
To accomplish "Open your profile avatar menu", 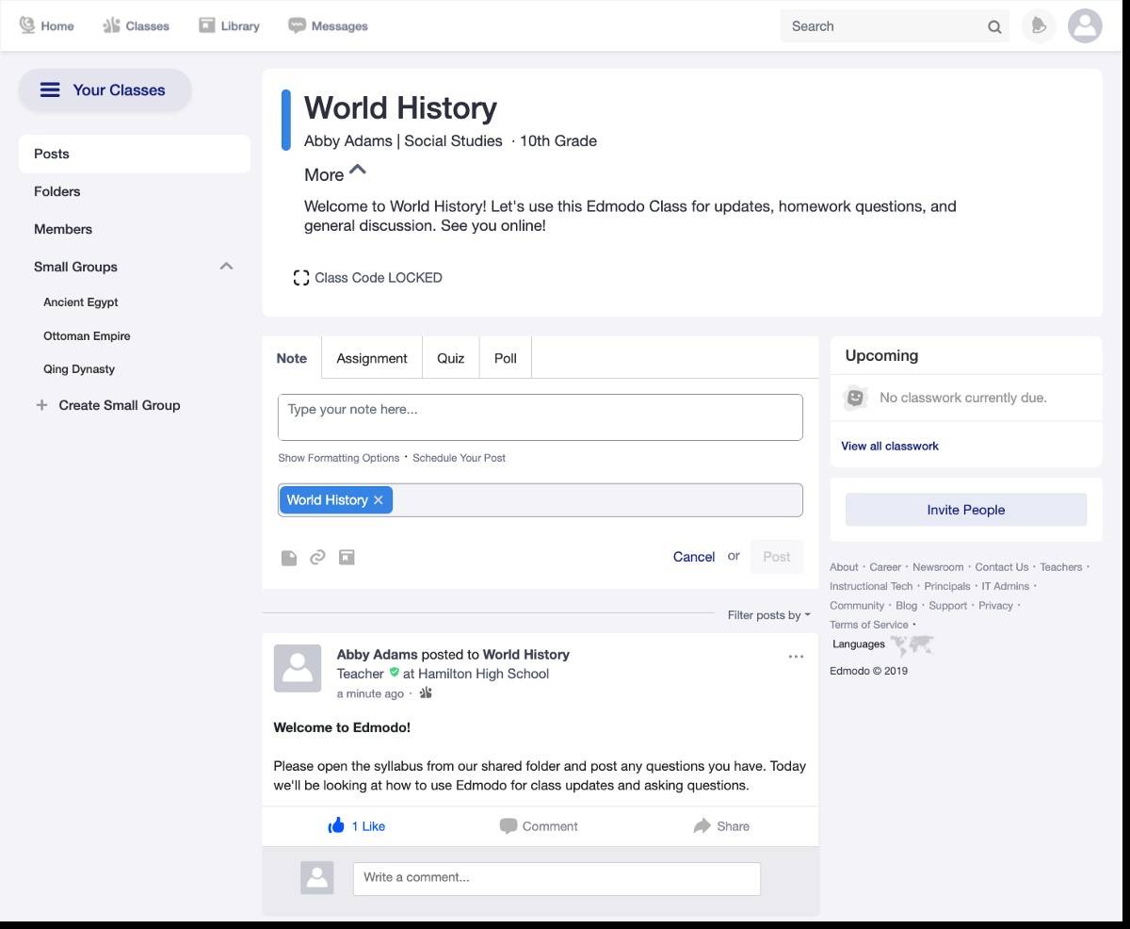I will pos(1085,25).
